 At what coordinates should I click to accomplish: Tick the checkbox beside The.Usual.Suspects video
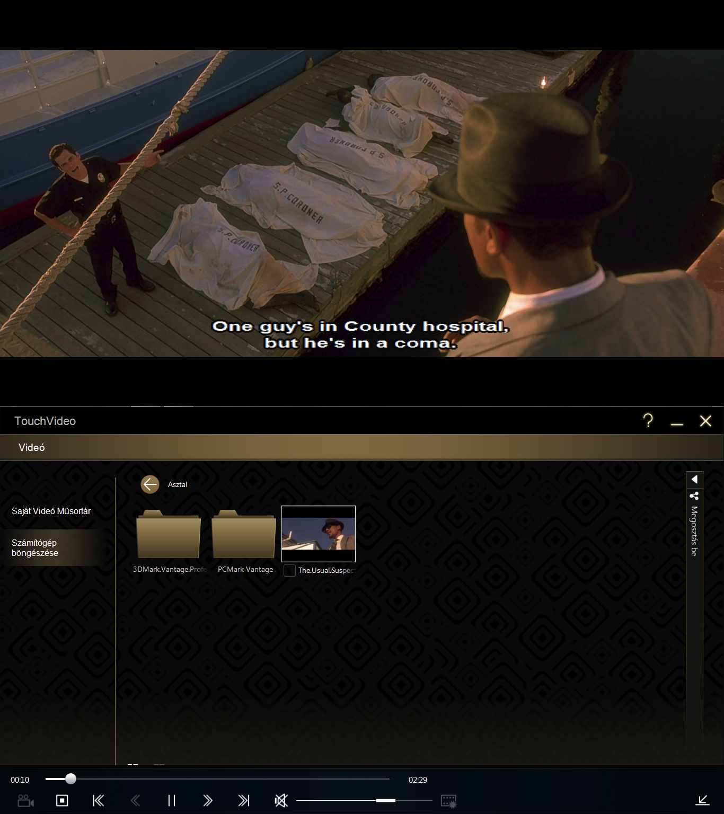289,570
